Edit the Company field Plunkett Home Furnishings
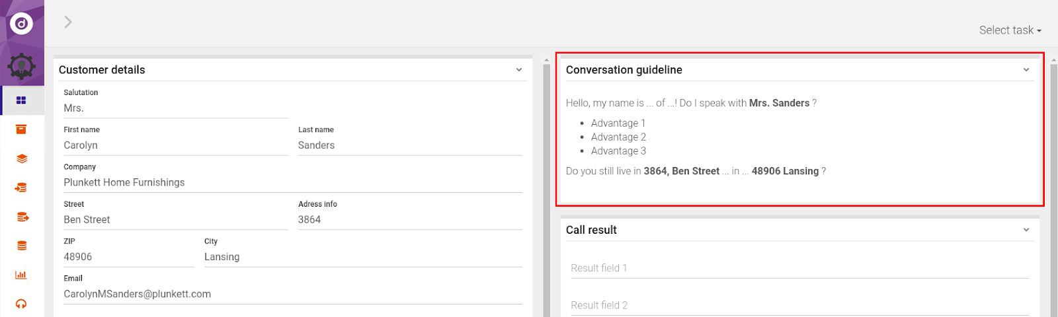 292,182
